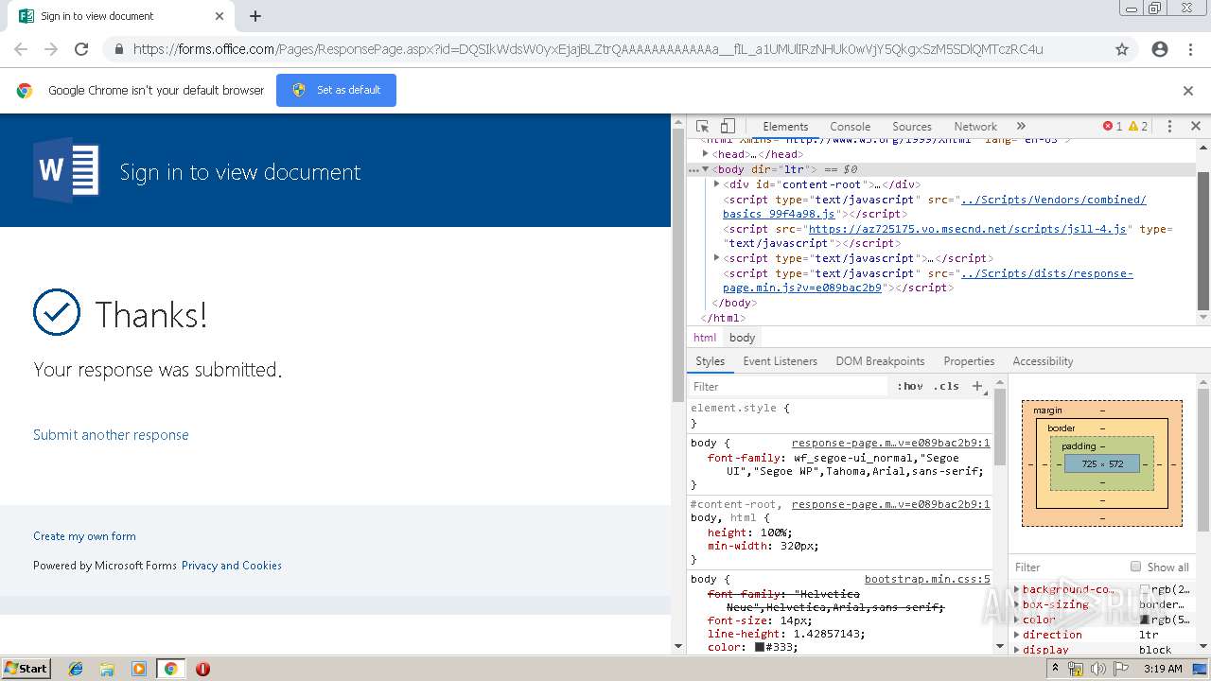Click the #333 color swatch

759,648
